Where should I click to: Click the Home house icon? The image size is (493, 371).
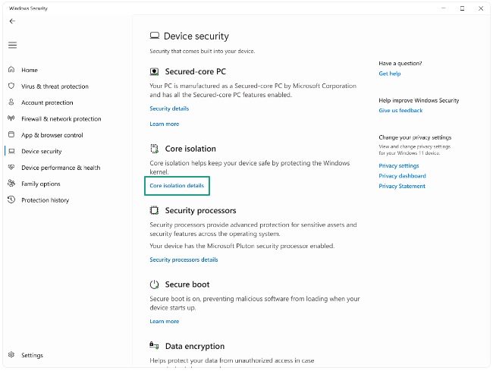click(x=11, y=70)
